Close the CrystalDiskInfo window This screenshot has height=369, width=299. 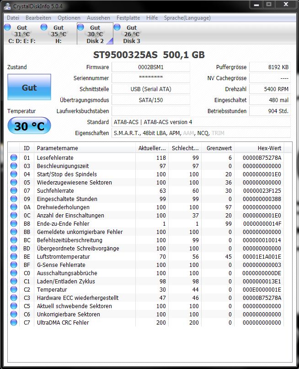click(286, 5)
